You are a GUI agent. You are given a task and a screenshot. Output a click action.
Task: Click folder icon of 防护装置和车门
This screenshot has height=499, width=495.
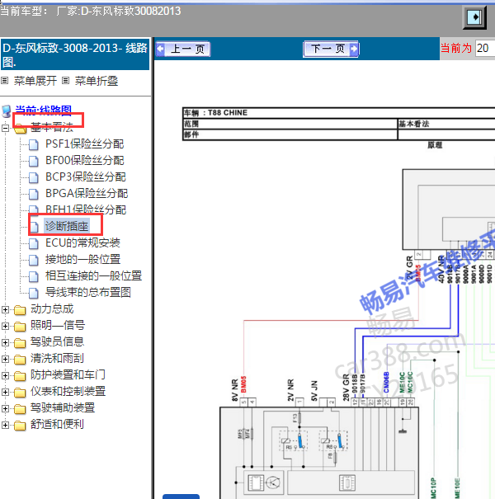coord(20,376)
